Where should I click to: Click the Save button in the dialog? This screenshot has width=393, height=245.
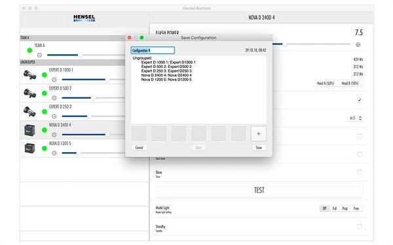pyautogui.click(x=259, y=148)
